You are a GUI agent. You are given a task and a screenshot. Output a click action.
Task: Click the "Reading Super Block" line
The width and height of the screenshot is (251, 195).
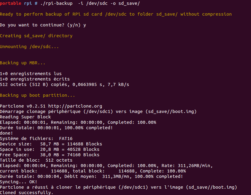(x=25, y=117)
